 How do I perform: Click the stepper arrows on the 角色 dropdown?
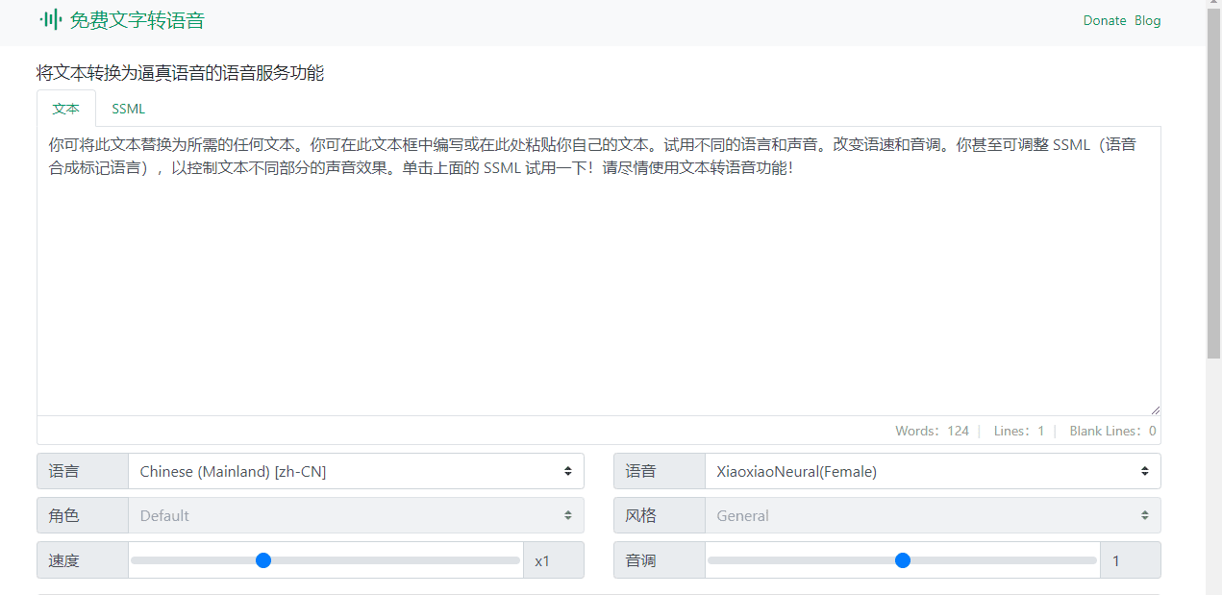click(x=570, y=515)
